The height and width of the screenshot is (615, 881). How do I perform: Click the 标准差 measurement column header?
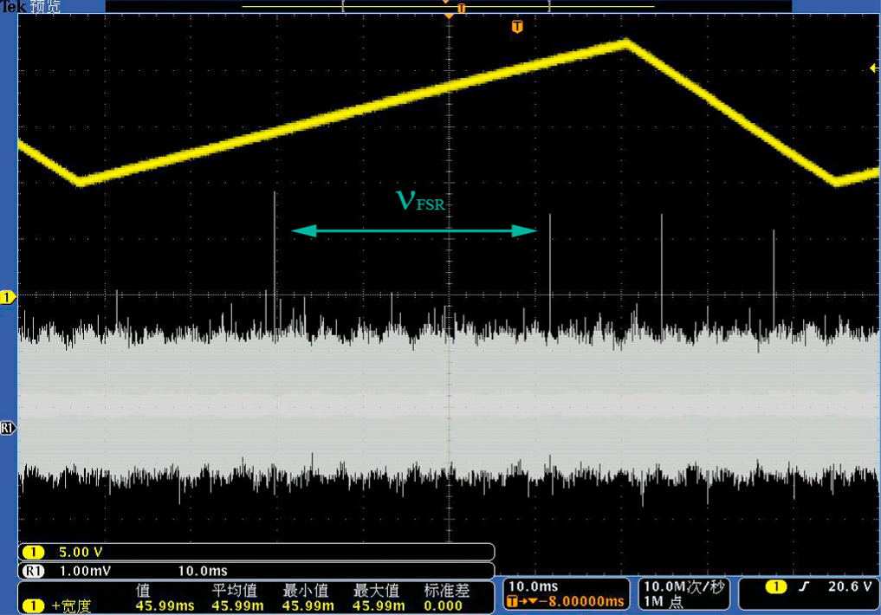pos(446,591)
